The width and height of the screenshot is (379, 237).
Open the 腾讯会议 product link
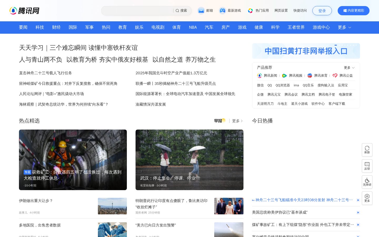(x=291, y=95)
